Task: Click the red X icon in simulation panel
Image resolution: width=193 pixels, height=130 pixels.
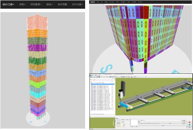Action: click(x=189, y=122)
